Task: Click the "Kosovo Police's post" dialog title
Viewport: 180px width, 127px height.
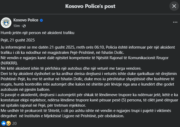Action: [x=90, y=6]
